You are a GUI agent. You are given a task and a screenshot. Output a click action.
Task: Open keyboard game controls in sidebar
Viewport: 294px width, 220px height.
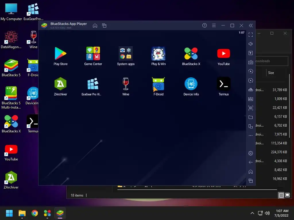251,62
